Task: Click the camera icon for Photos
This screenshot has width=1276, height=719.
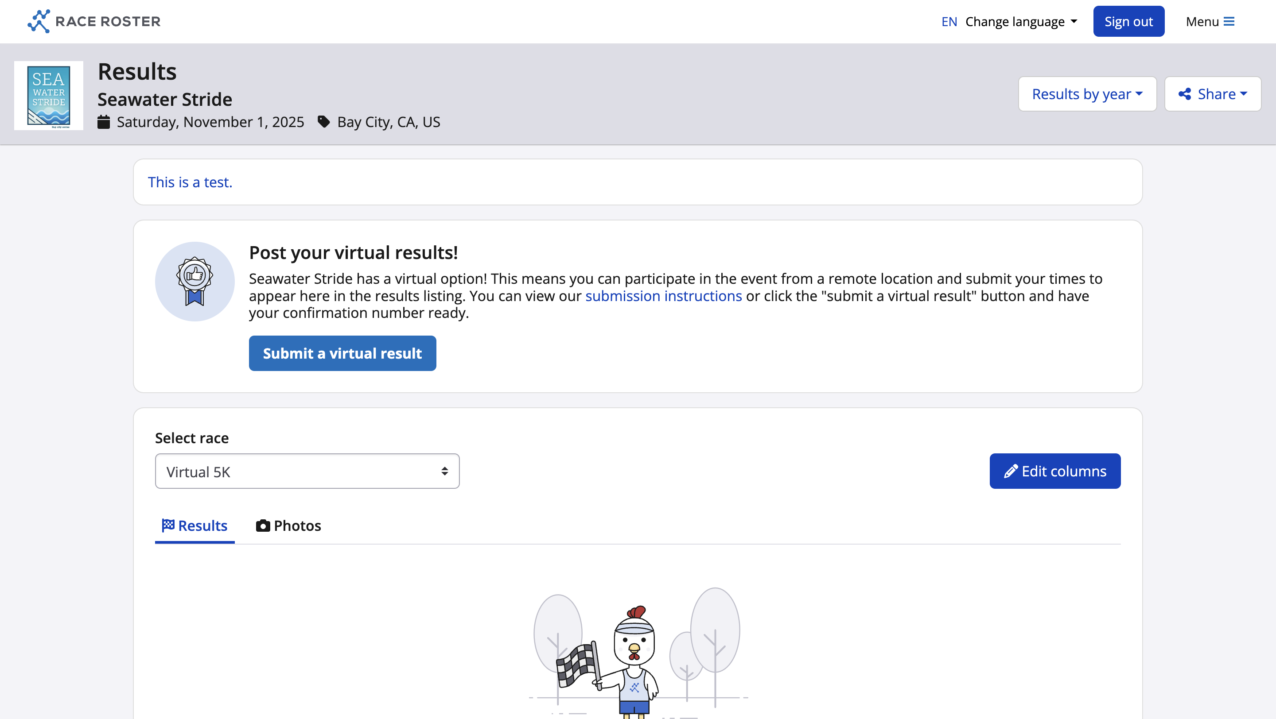Action: [263, 526]
